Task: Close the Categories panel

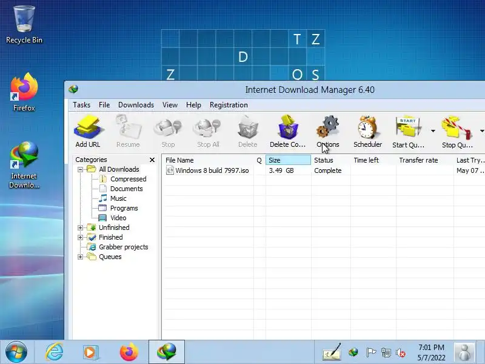Action: pos(152,160)
